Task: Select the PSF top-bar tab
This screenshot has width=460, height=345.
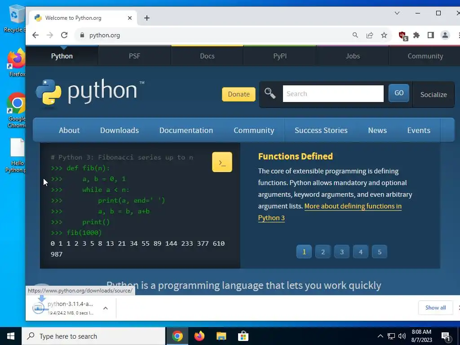Action: coord(135,56)
